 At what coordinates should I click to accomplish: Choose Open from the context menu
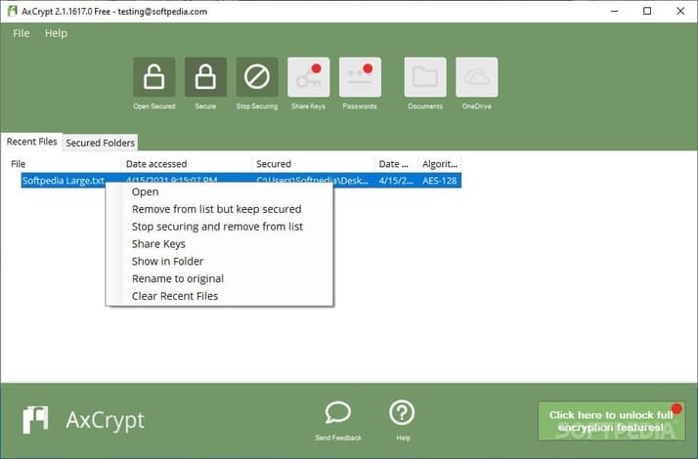coord(145,192)
